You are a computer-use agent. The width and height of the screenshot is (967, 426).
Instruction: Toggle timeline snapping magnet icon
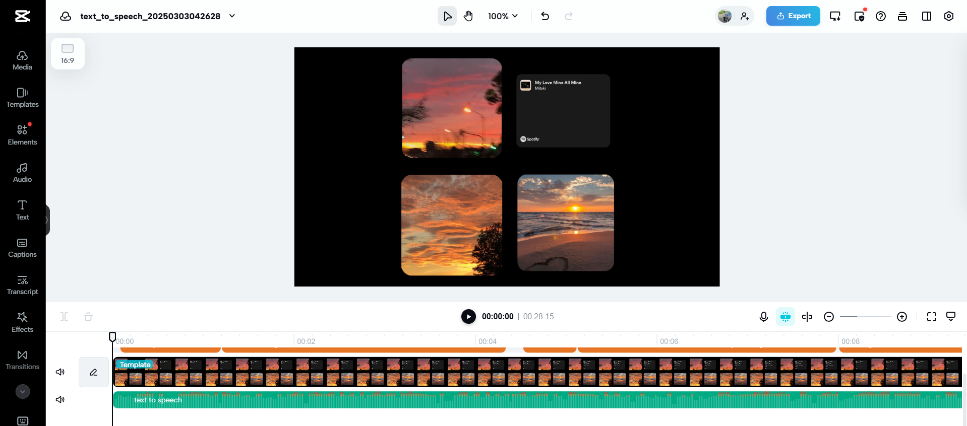point(785,317)
